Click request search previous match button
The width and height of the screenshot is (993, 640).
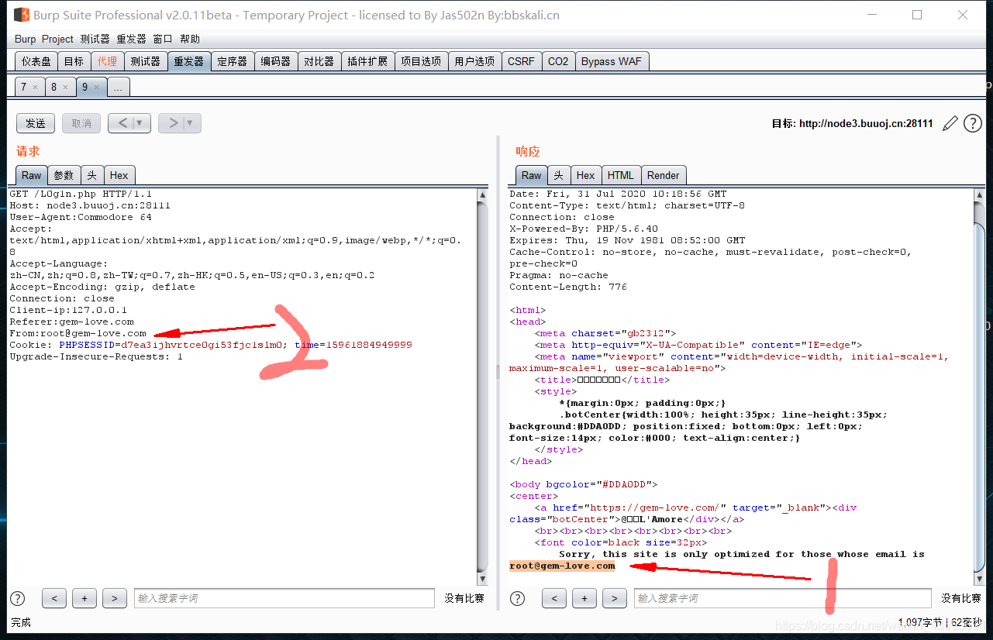coord(54,598)
